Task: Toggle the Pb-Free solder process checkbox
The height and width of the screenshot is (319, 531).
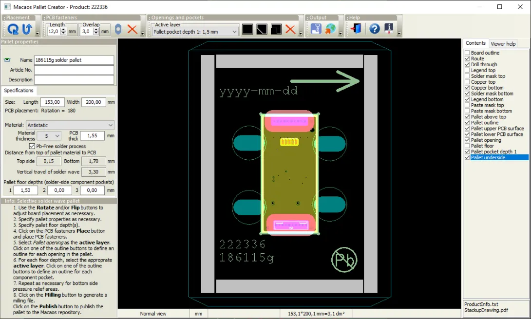Action: [32, 146]
